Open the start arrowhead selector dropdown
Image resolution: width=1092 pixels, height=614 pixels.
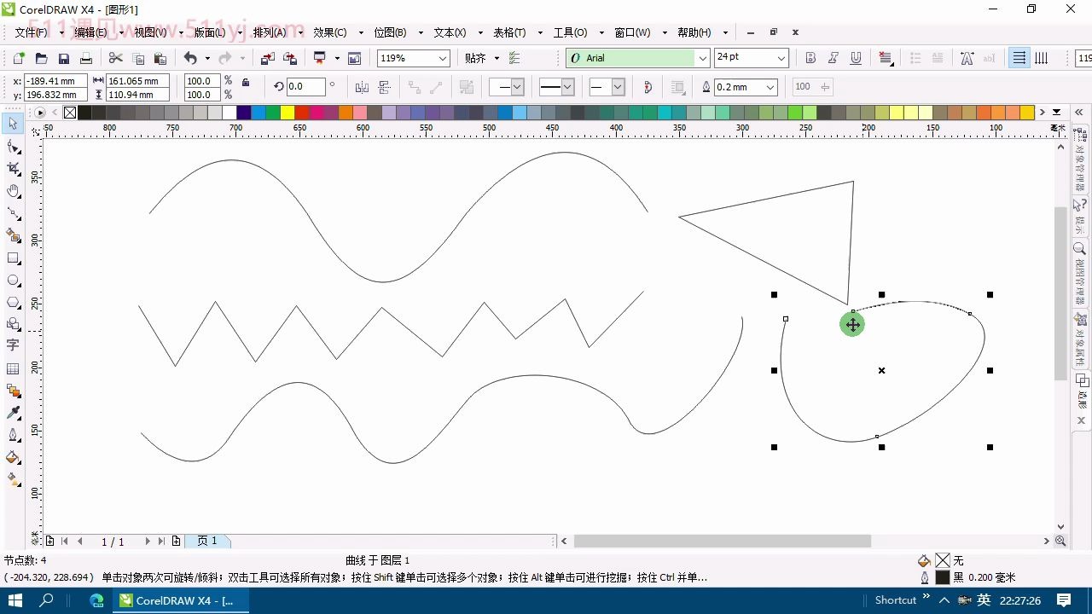coord(517,87)
